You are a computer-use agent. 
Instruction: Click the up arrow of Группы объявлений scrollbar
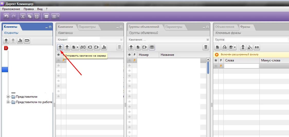(208, 60)
